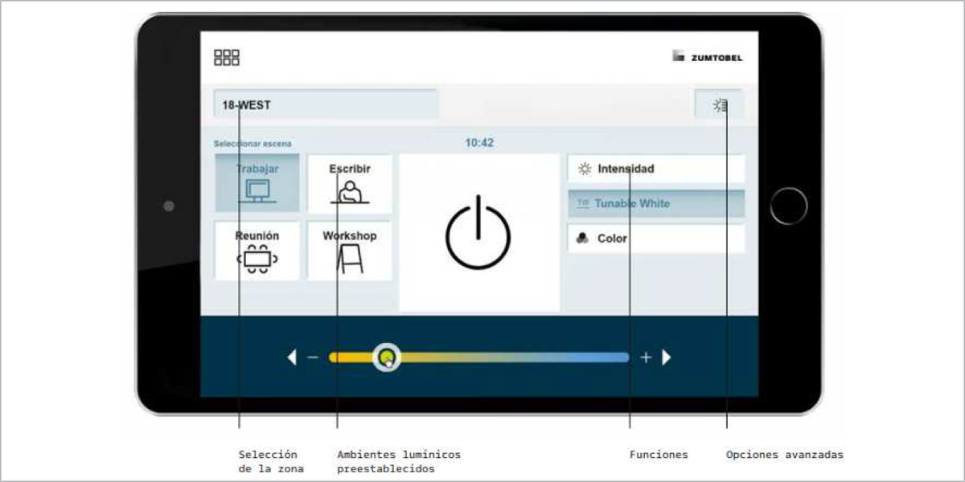
Task: Toggle lights with the power button
Action: (478, 232)
